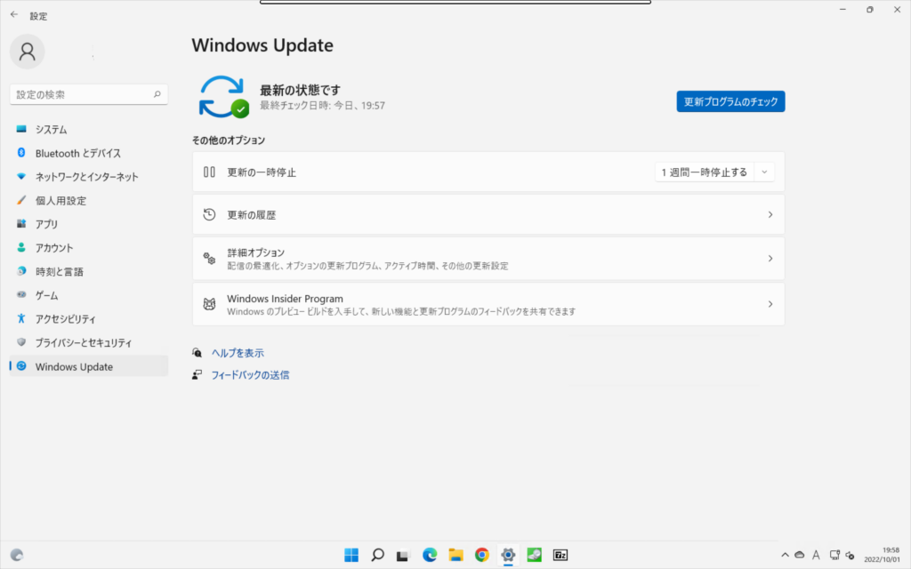Click the Windows Update sync status icon

222,97
